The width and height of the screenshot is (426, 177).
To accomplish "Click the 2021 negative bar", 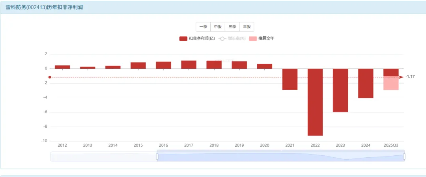I will coord(290,79).
